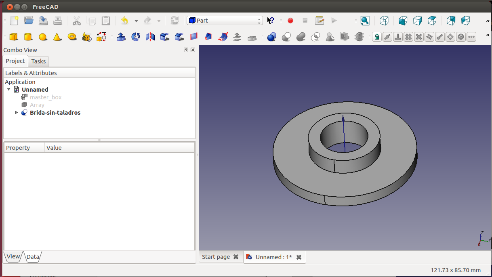
Task: Toggle the perpendicular snap button
Action: (398, 37)
